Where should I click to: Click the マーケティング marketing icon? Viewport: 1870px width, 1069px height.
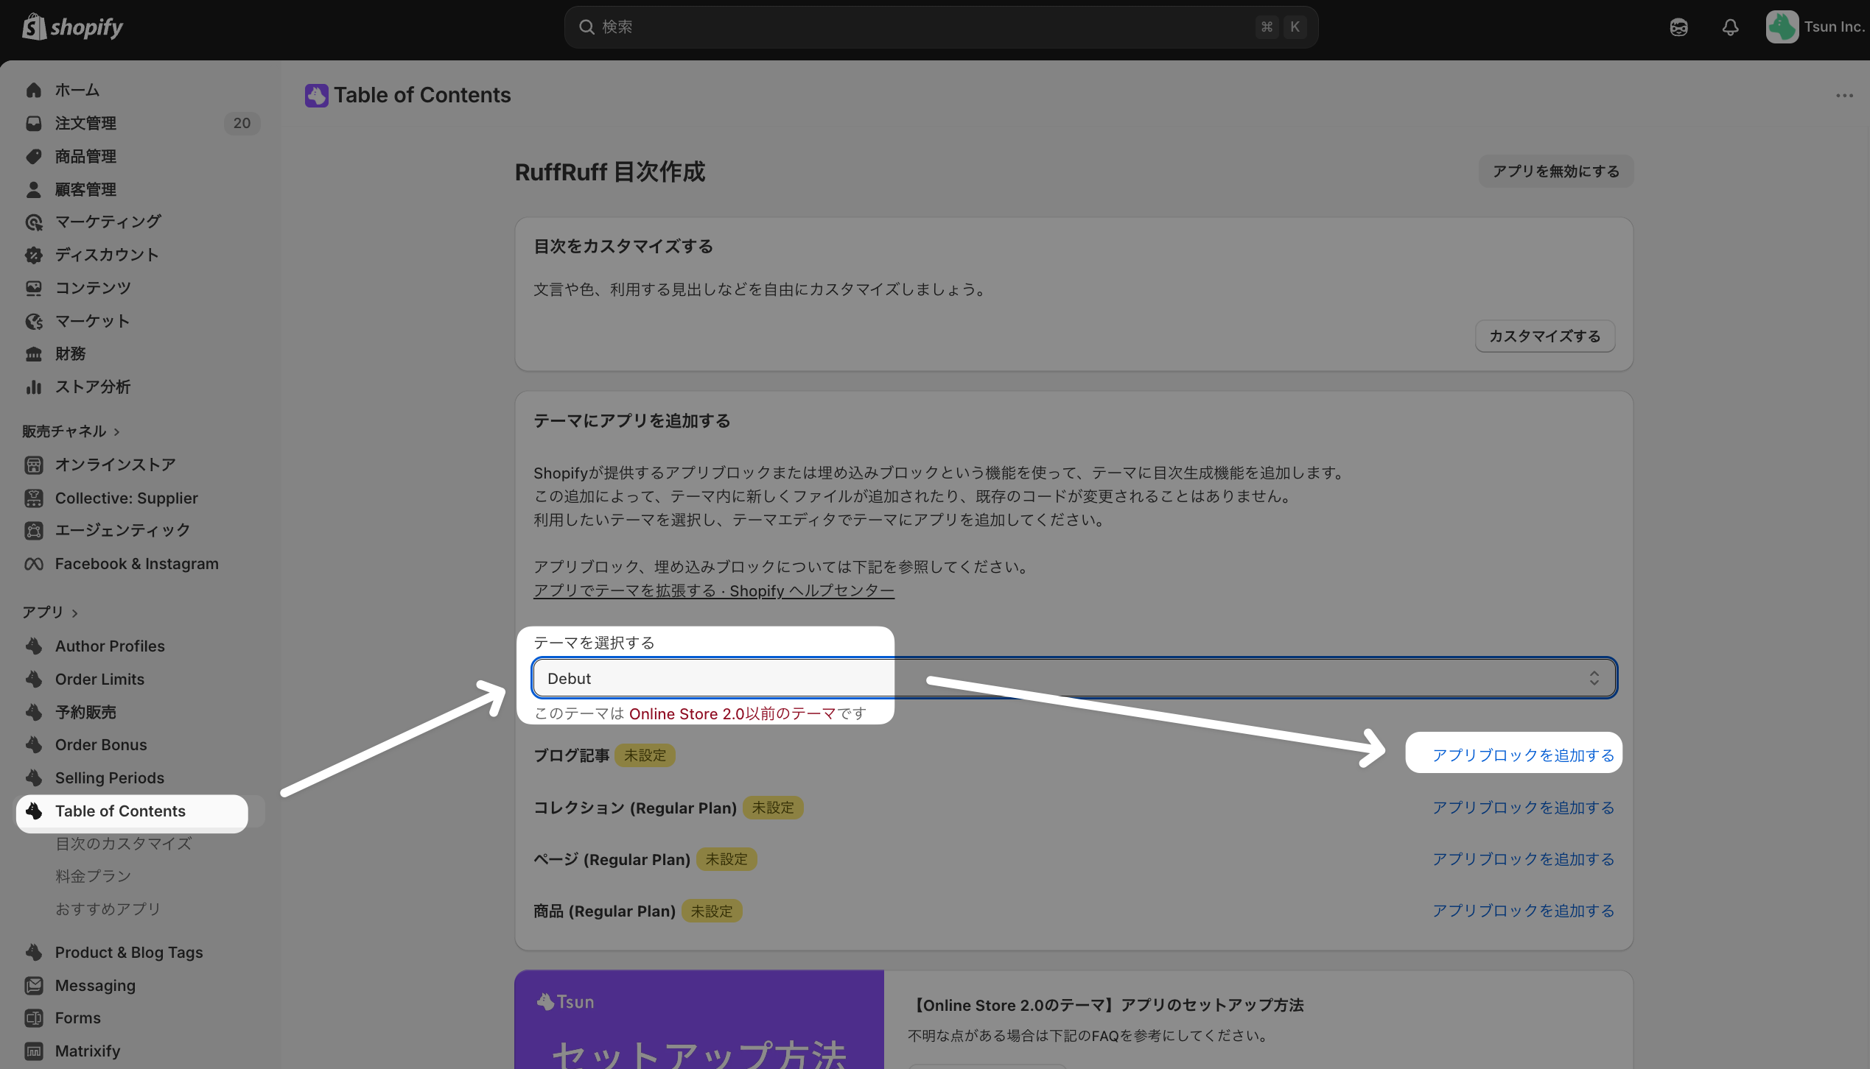point(34,222)
